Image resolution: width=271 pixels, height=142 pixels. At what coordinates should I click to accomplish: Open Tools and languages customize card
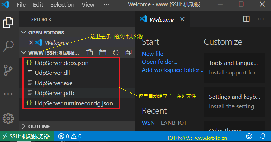pos(235,68)
